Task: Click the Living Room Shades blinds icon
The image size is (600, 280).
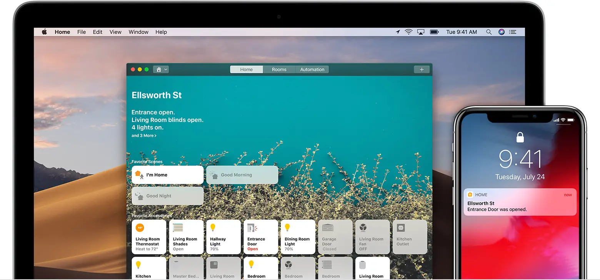Action: point(178,228)
